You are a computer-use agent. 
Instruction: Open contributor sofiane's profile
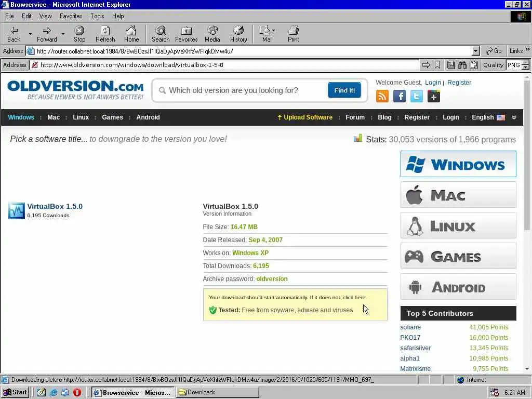coord(410,327)
